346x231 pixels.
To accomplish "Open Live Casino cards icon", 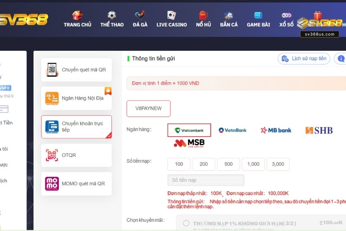I will (171, 15).
